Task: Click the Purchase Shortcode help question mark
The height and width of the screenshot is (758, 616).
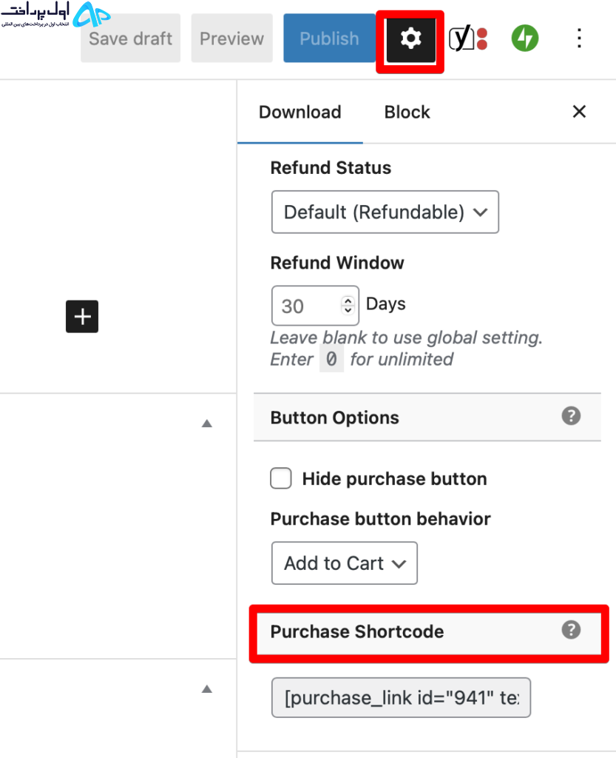Action: tap(571, 630)
